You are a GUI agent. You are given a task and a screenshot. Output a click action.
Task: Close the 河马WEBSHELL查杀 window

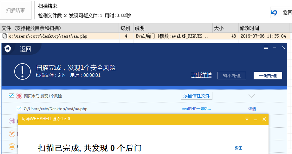click(x=264, y=119)
